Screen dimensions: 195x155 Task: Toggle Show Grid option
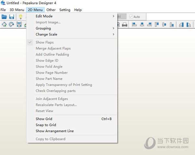tap(72, 119)
